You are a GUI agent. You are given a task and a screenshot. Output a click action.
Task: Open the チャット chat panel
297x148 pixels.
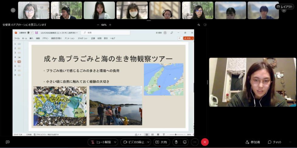coord(275,142)
